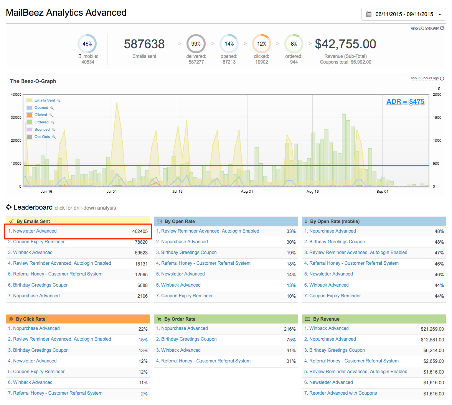Viewport: 452px width, 405px height.
Task: Click paper plane icon in By Emails Sent
Action: tap(11, 221)
